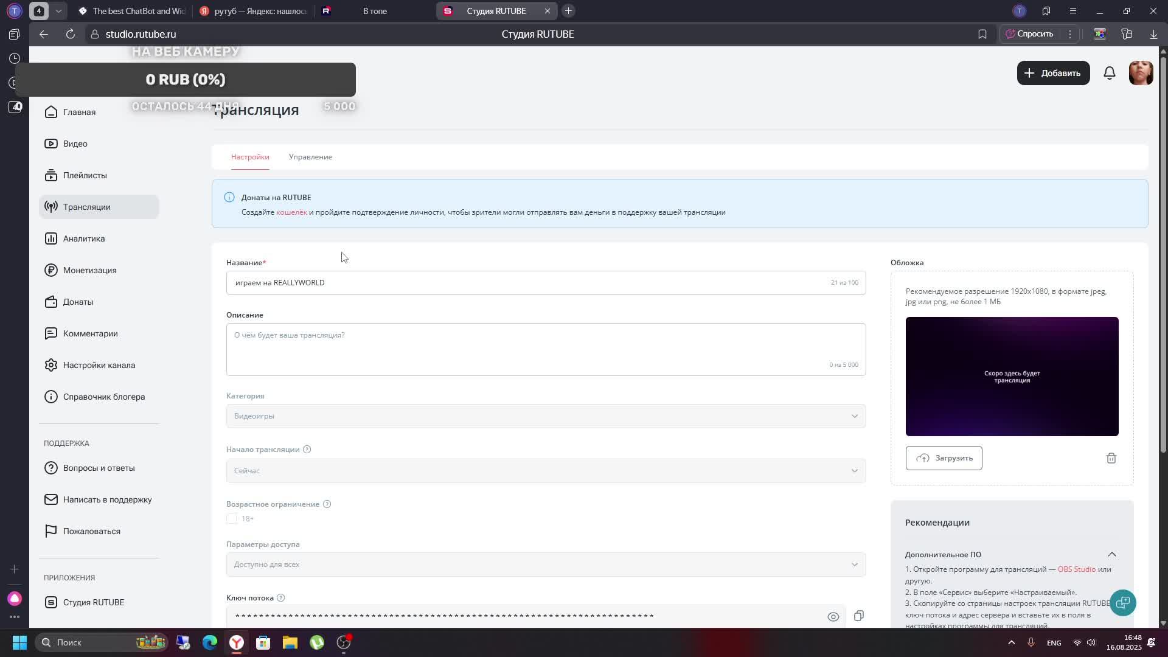Click age restriction help question icon
The width and height of the screenshot is (1168, 657).
point(327,504)
